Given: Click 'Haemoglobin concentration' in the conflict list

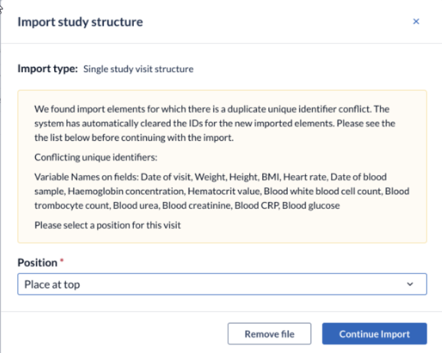Looking at the screenshot, I should click(126, 191).
